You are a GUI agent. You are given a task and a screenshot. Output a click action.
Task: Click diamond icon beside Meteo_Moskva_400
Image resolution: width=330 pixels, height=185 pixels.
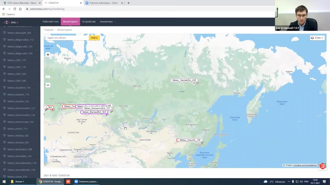[x=4, y=143]
